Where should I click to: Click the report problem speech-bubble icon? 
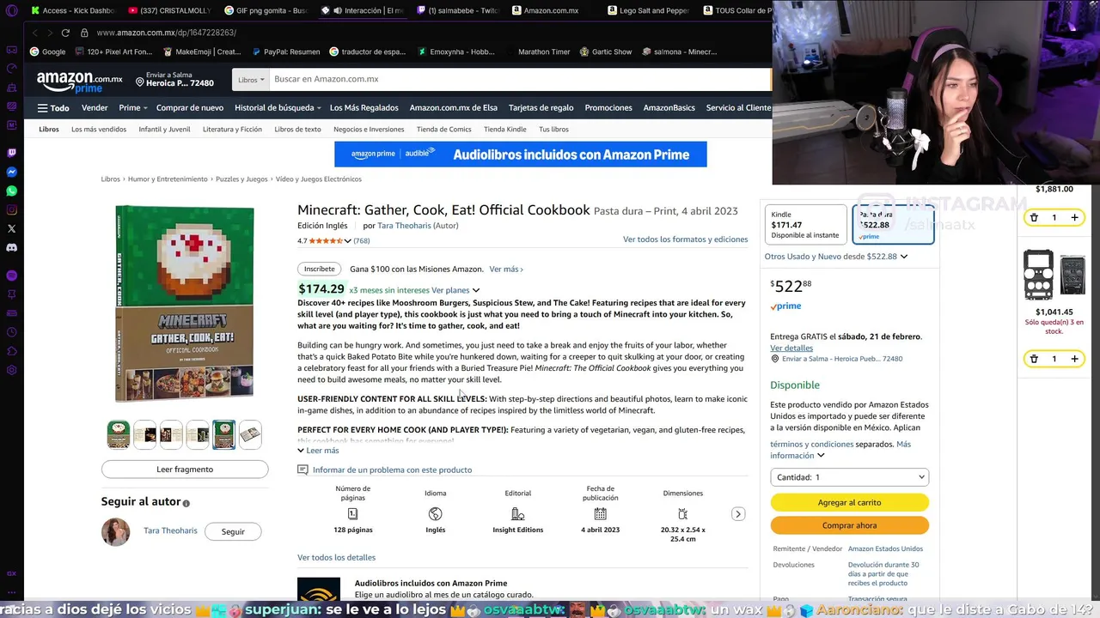(x=302, y=470)
